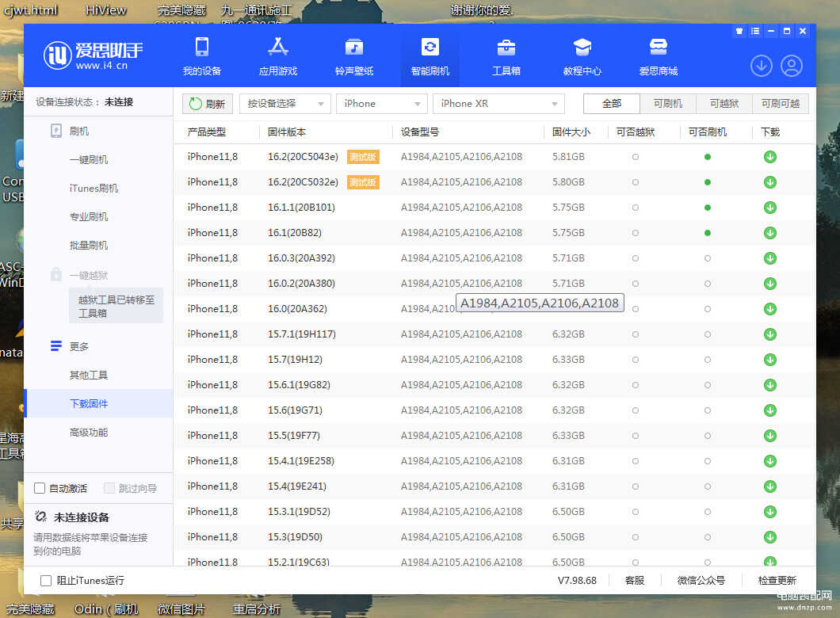Open 爱思商城 store section

(x=659, y=56)
